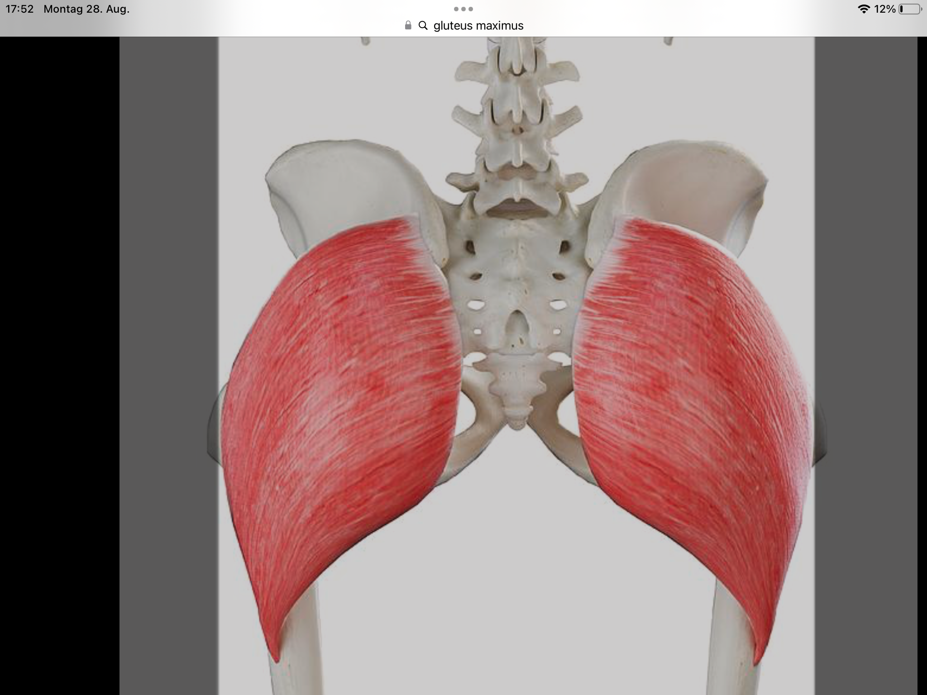Image resolution: width=927 pixels, height=695 pixels.
Task: Tap the Wi-Fi status icon
Action: pos(864,9)
